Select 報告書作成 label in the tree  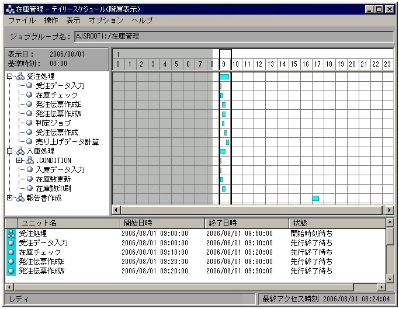click(x=44, y=198)
